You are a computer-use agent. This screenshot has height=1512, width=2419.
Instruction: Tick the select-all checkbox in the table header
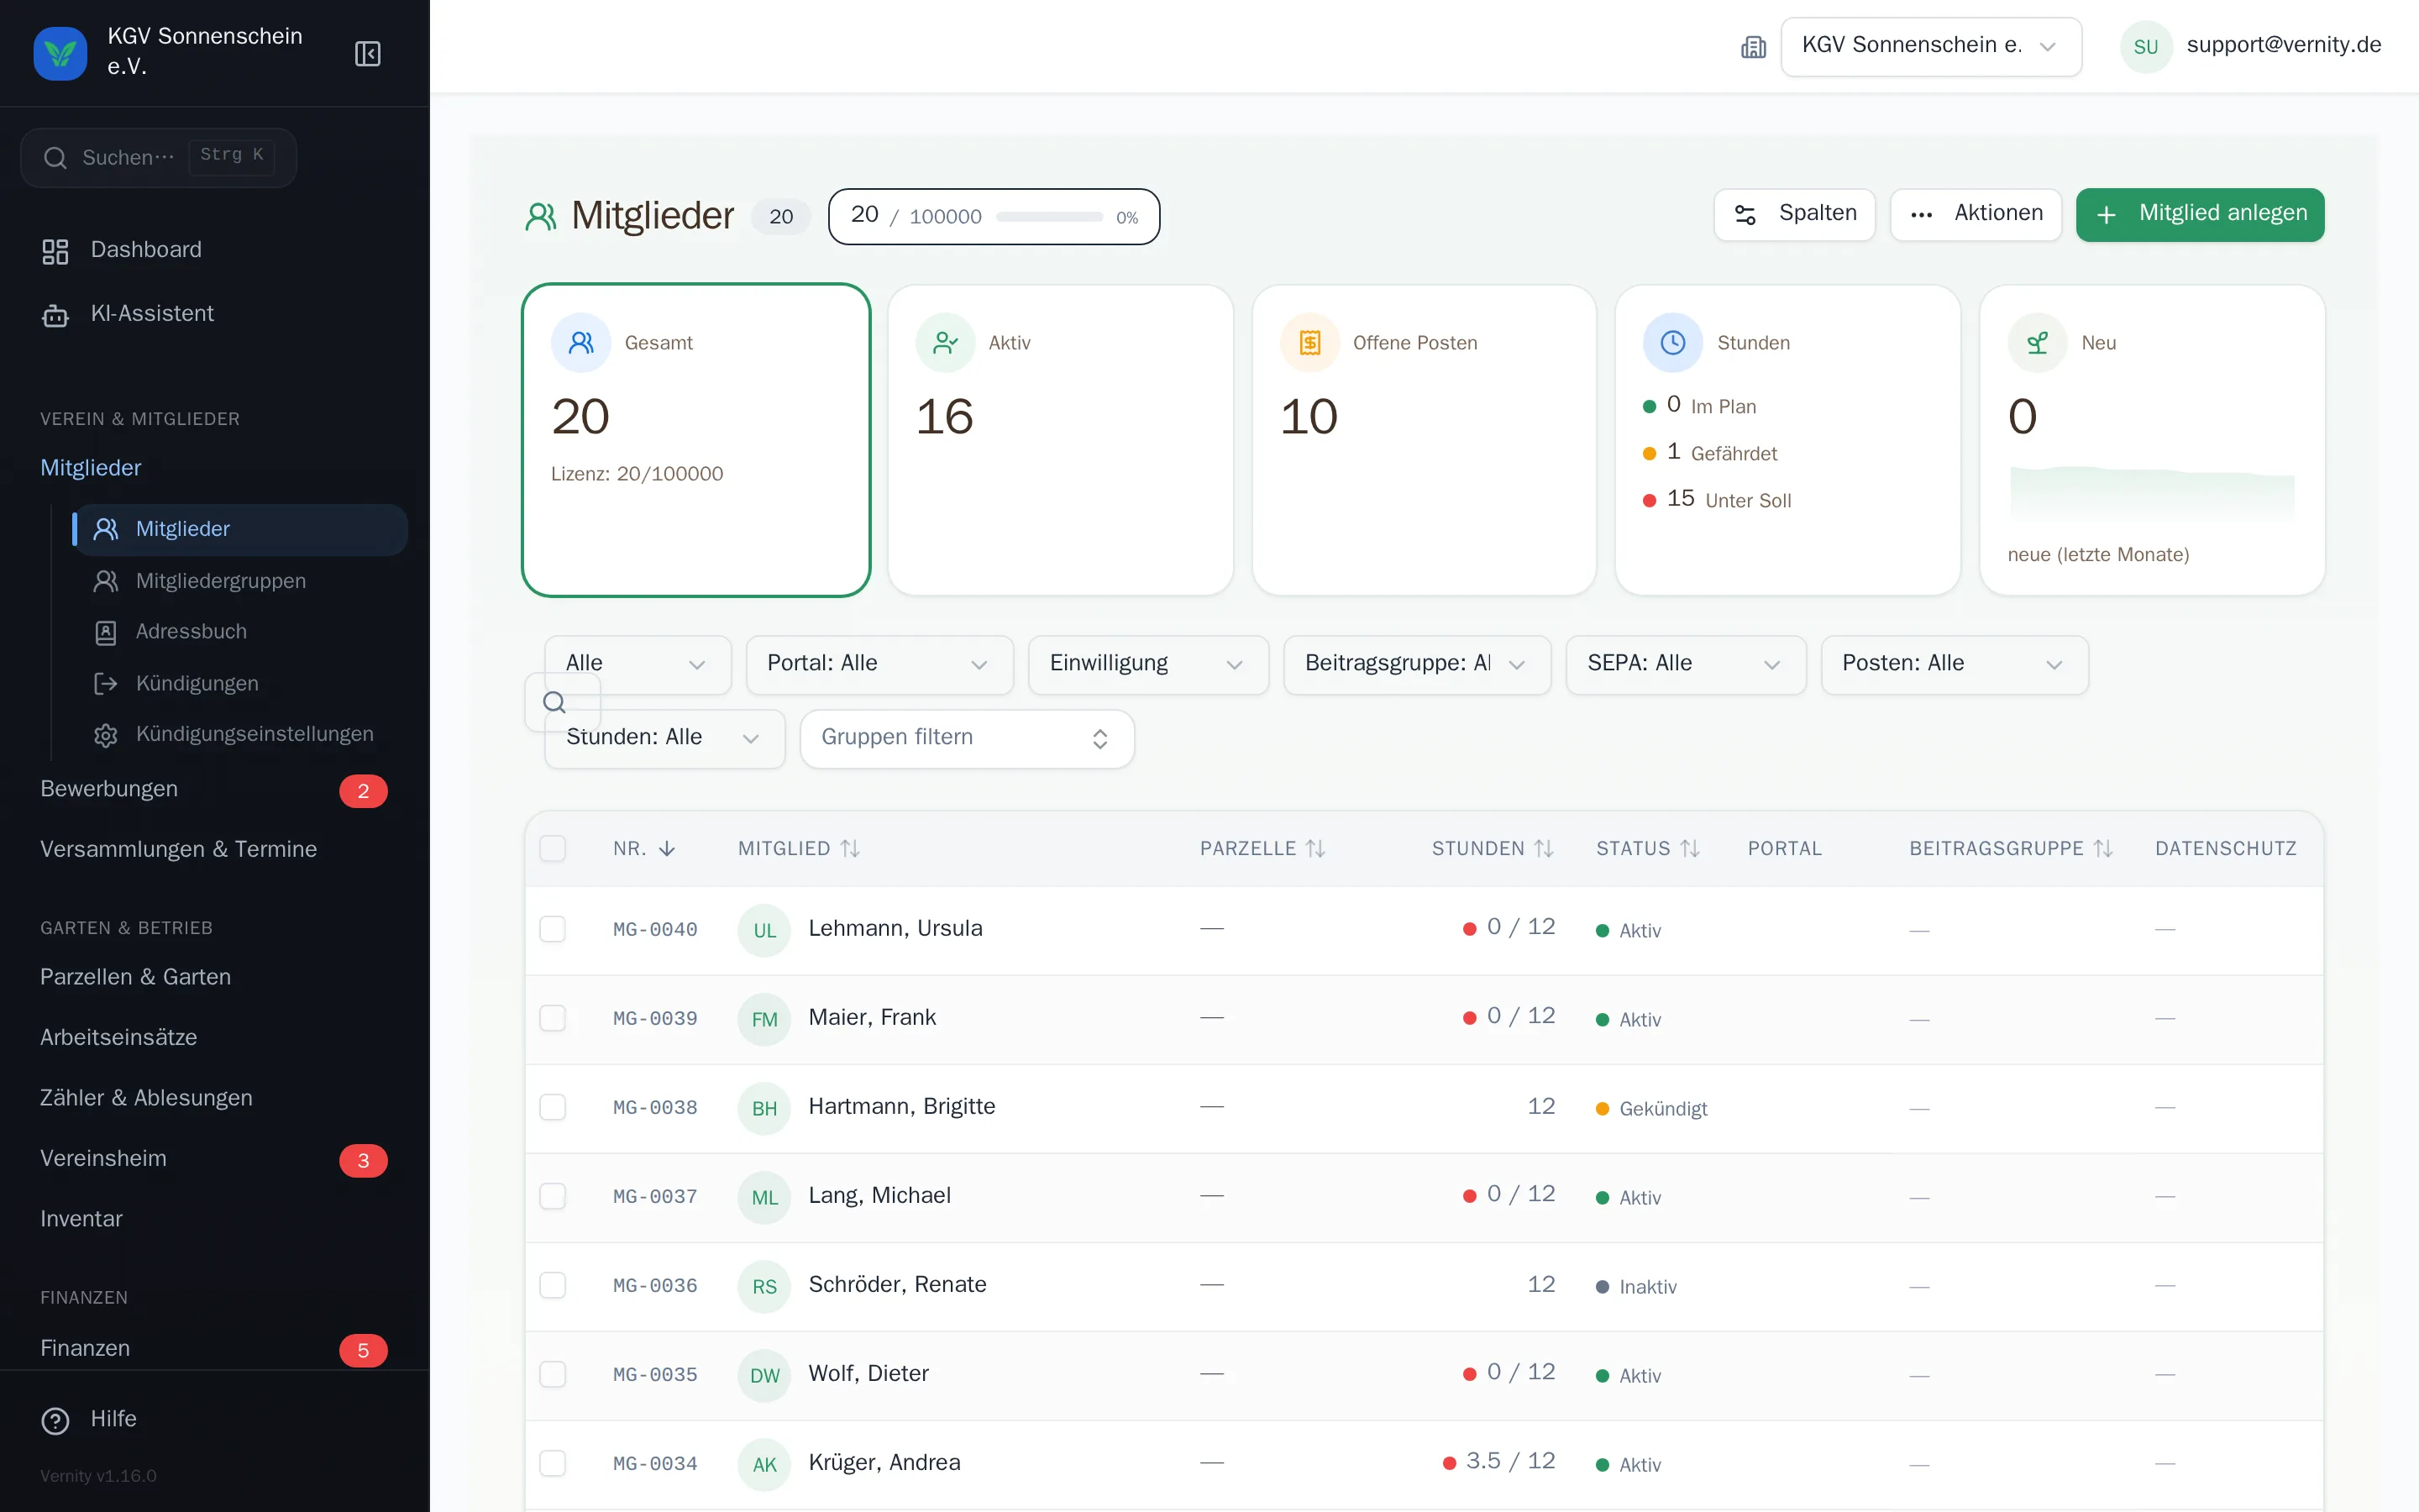[x=553, y=848]
